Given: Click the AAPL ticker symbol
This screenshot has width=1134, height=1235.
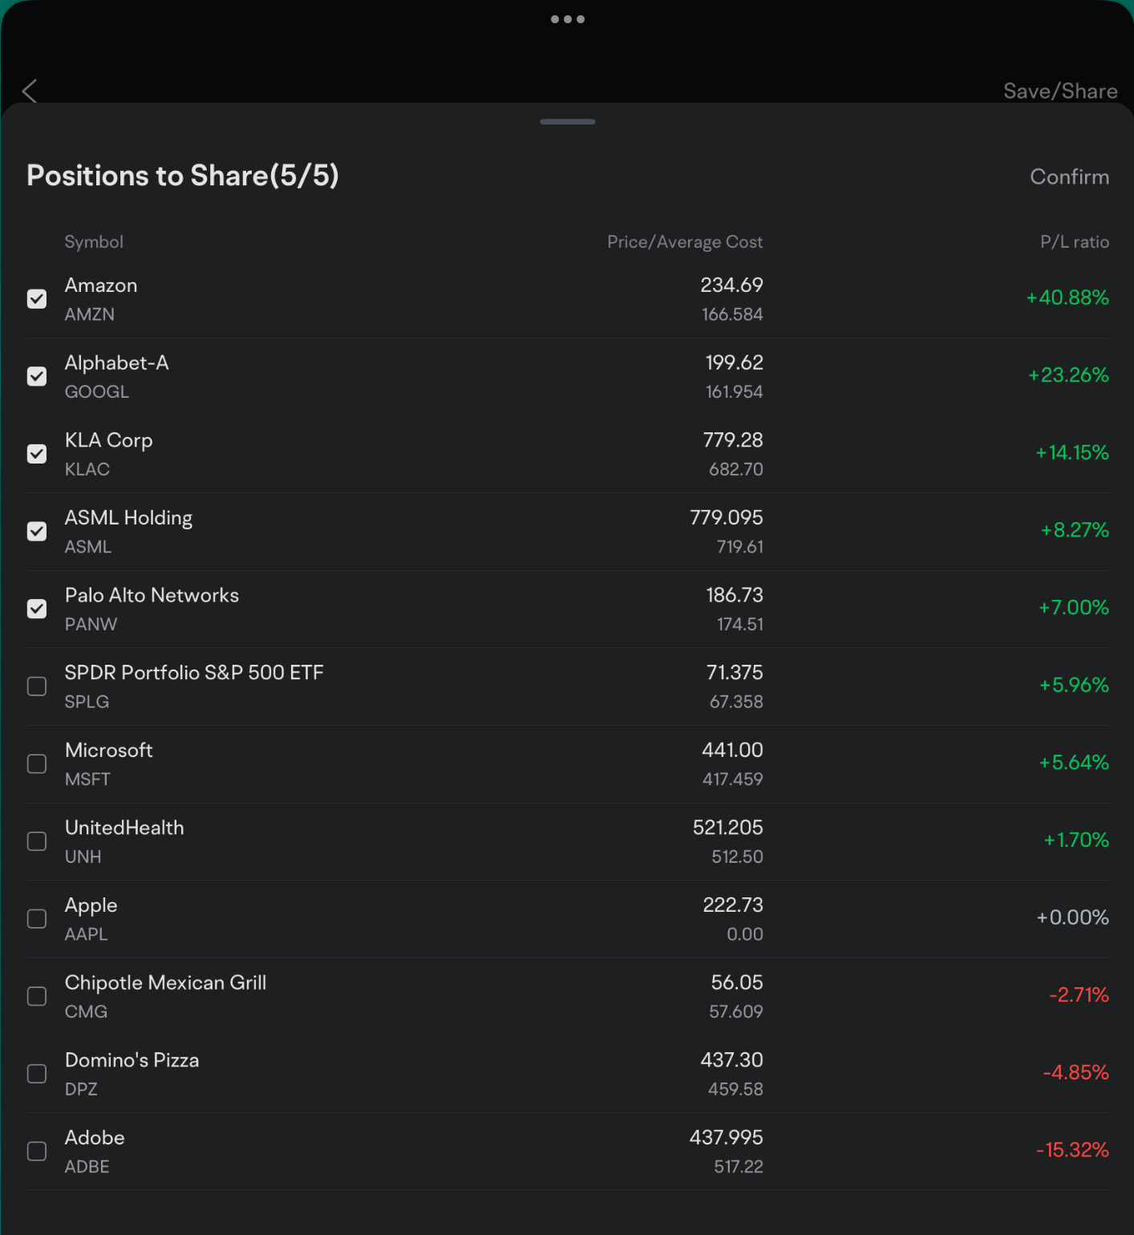Looking at the screenshot, I should pos(86,935).
